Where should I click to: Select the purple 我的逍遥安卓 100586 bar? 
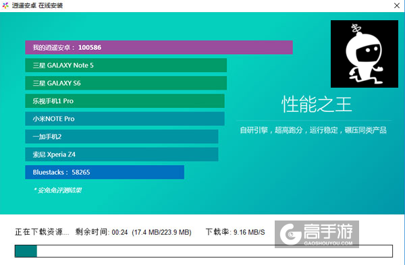(x=159, y=47)
